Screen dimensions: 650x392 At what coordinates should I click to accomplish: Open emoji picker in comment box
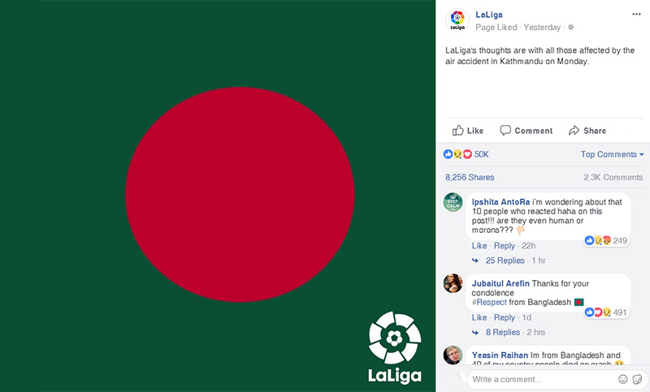[x=622, y=379]
